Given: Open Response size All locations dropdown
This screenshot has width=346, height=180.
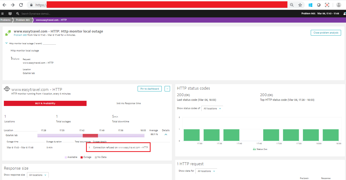Looking at the screenshot, I should coord(38,175).
